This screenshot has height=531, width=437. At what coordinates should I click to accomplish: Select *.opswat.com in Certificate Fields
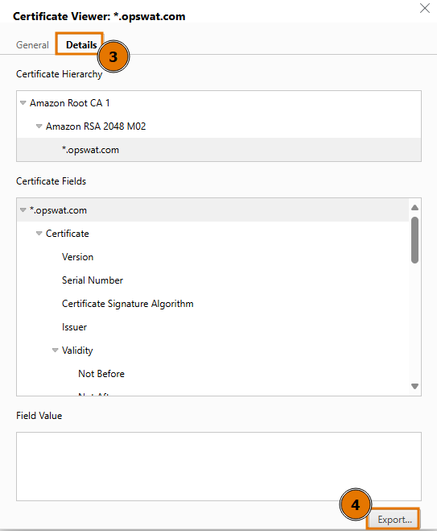point(212,210)
